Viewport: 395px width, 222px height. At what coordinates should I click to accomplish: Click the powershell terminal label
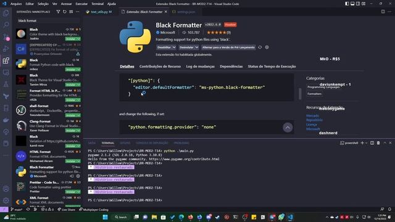(x=349, y=143)
